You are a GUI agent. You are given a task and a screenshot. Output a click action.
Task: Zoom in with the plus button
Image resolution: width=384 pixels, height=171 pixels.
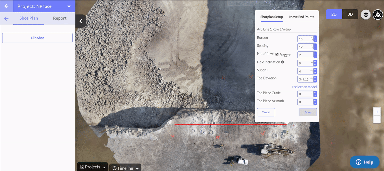click(x=377, y=112)
